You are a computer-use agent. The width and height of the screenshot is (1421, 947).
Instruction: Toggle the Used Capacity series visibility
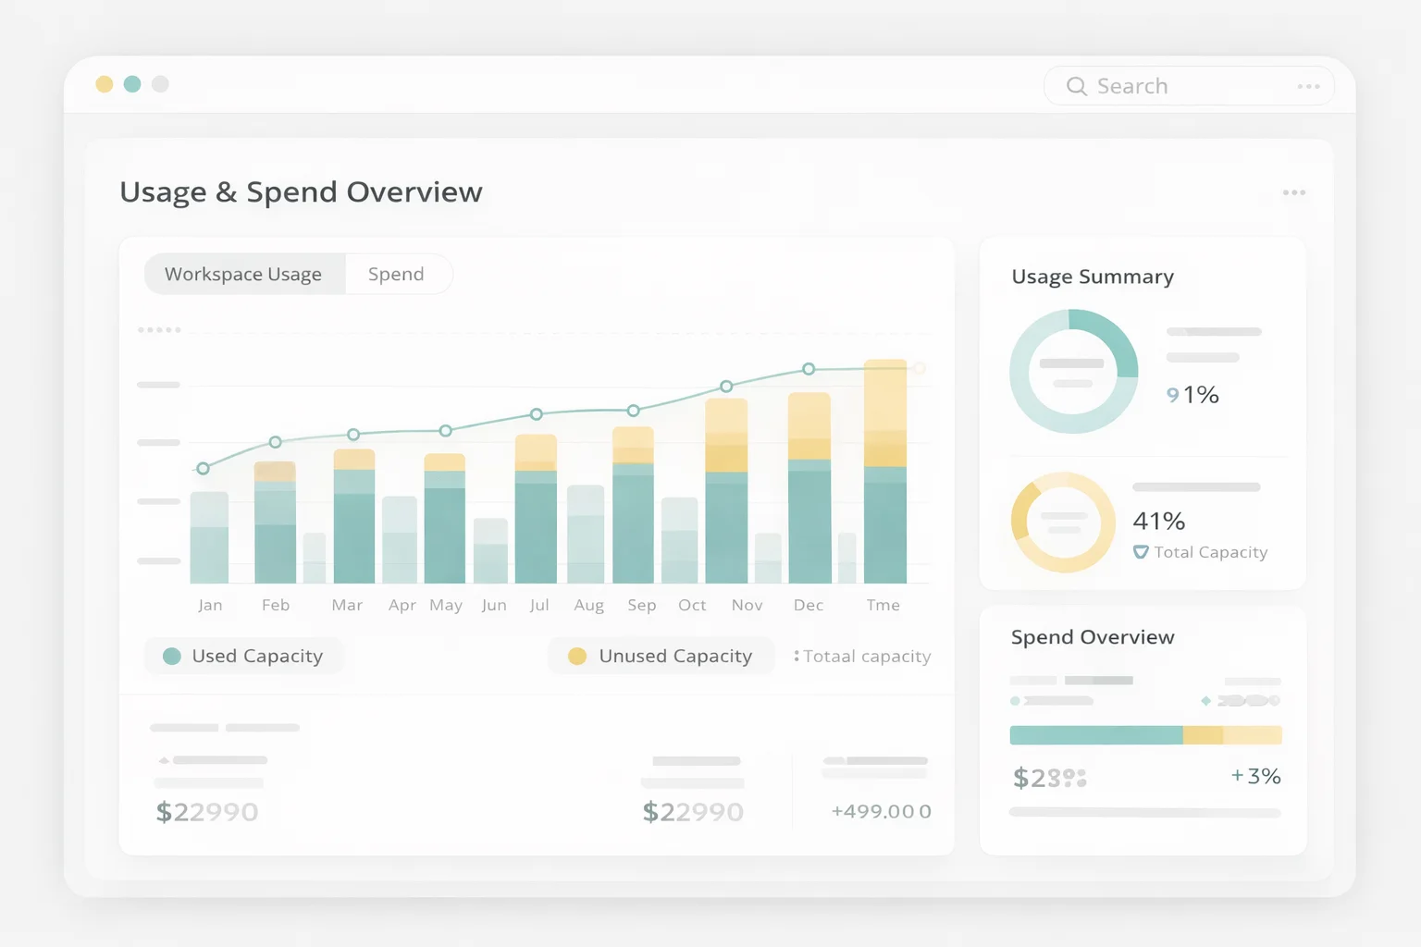(x=243, y=656)
